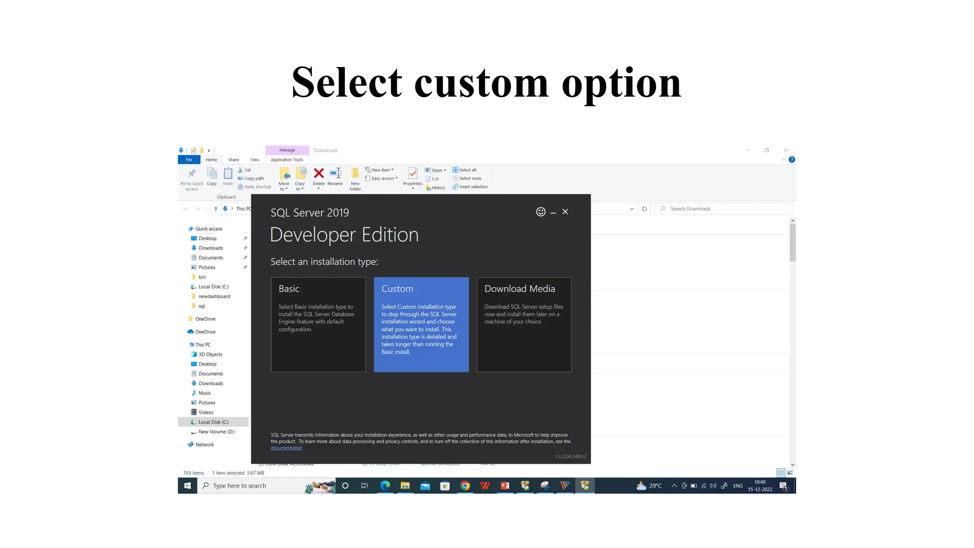974x548 pixels.
Task: Open the File tab in File Explorer
Action: pos(189,160)
